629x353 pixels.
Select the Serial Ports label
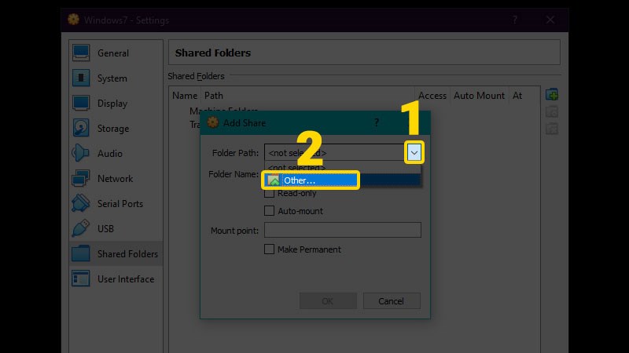click(x=120, y=204)
